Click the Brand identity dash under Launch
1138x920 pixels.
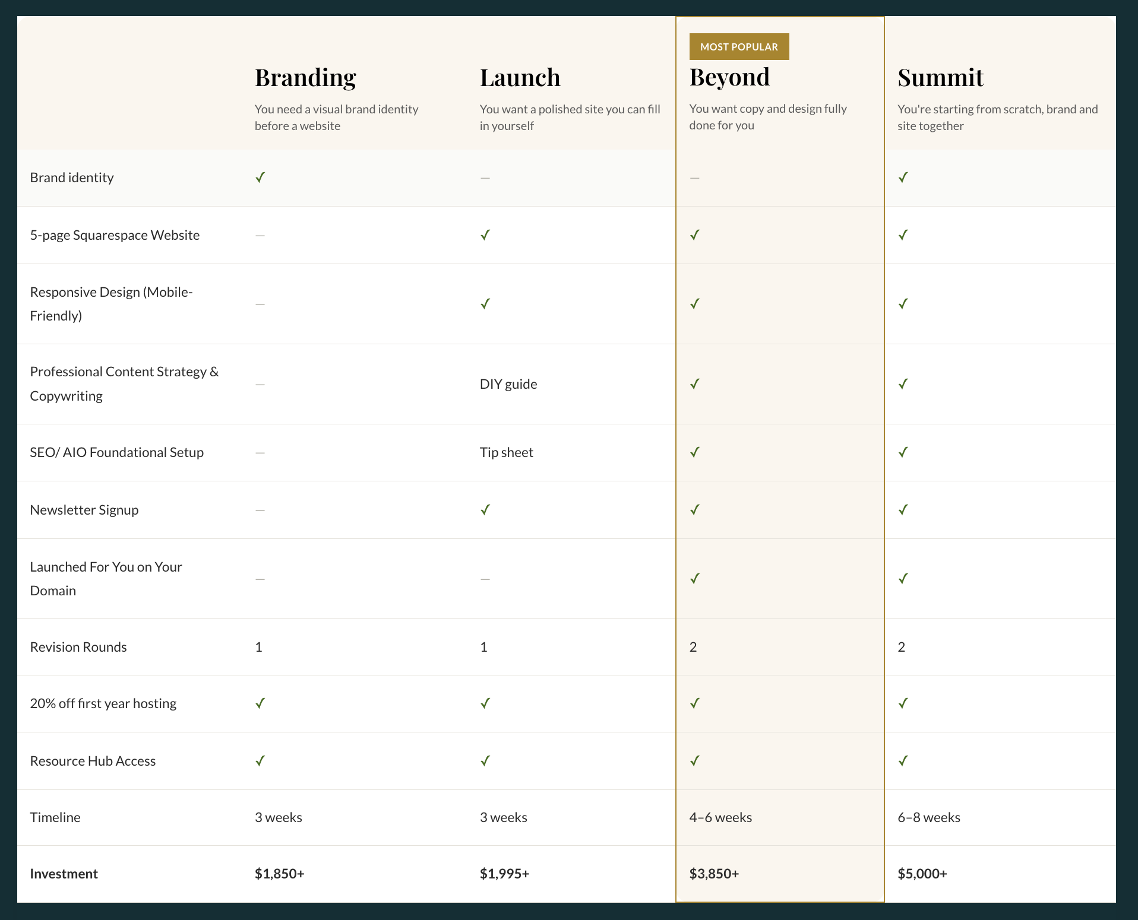[485, 178]
